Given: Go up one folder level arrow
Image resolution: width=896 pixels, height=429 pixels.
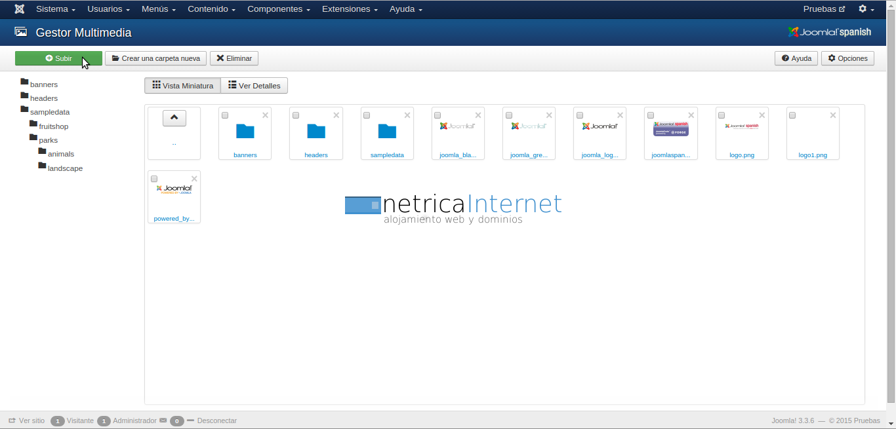Looking at the screenshot, I should (x=174, y=118).
